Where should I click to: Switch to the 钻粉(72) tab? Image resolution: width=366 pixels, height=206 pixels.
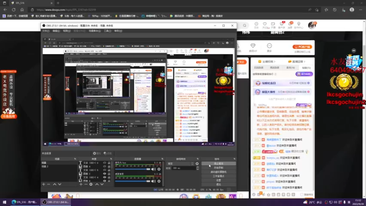[306, 68]
